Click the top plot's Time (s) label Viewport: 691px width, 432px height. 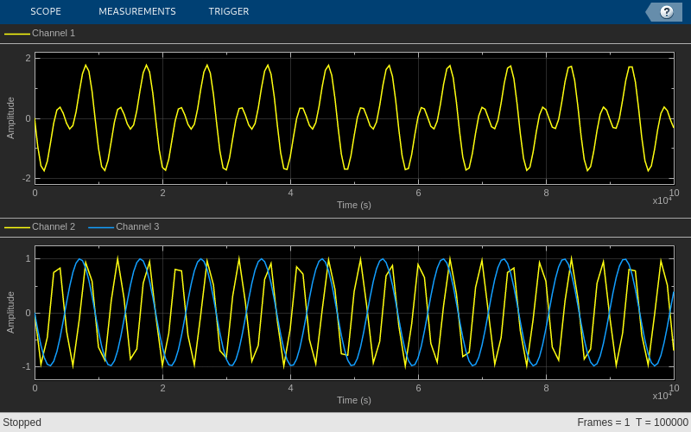click(353, 205)
